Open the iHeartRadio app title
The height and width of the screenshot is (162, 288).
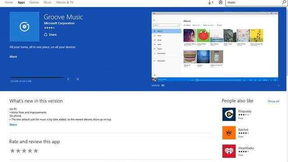tap(246, 148)
